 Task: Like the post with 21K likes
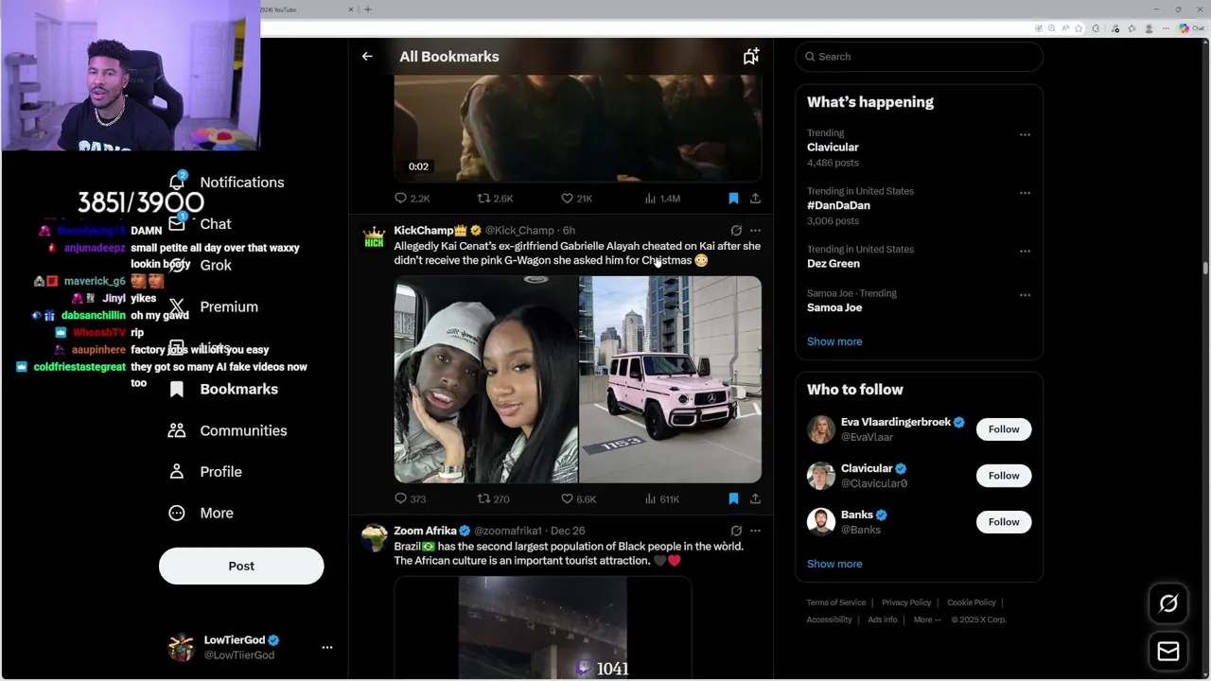[576, 199]
